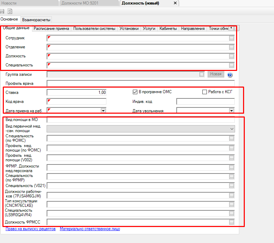Enable the Работа с КСГ checkbox
This screenshot has height=243, width=274.
click(x=204, y=92)
